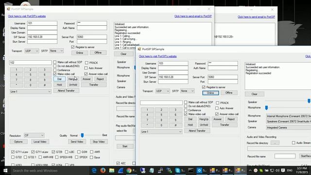This screenshot has width=311, height=175.
Task: Click keypad digit 5 in the 103 window
Action: 161,115
